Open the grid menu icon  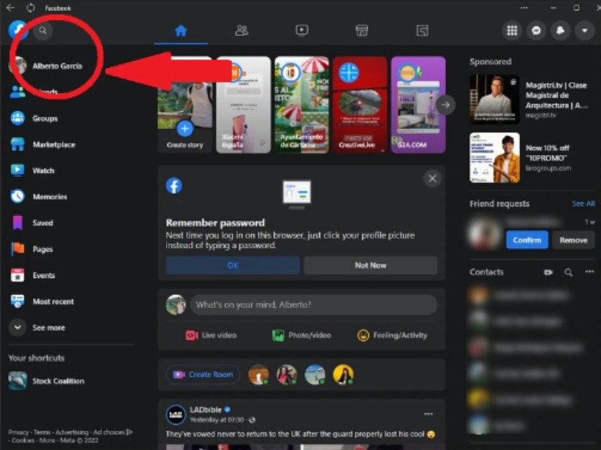pos(512,31)
